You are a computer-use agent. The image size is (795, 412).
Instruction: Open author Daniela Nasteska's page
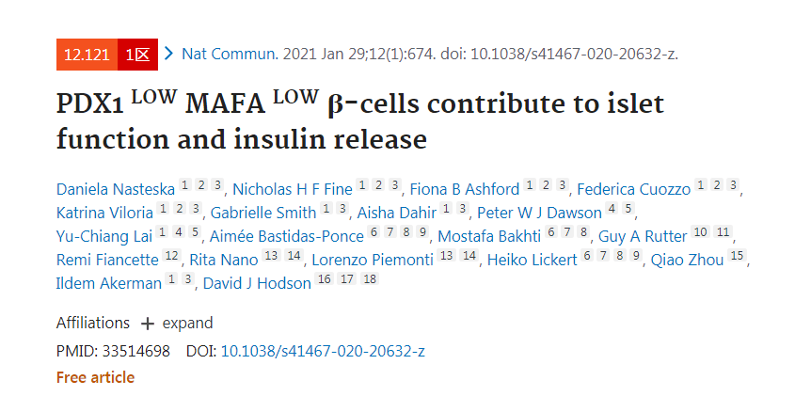point(116,189)
